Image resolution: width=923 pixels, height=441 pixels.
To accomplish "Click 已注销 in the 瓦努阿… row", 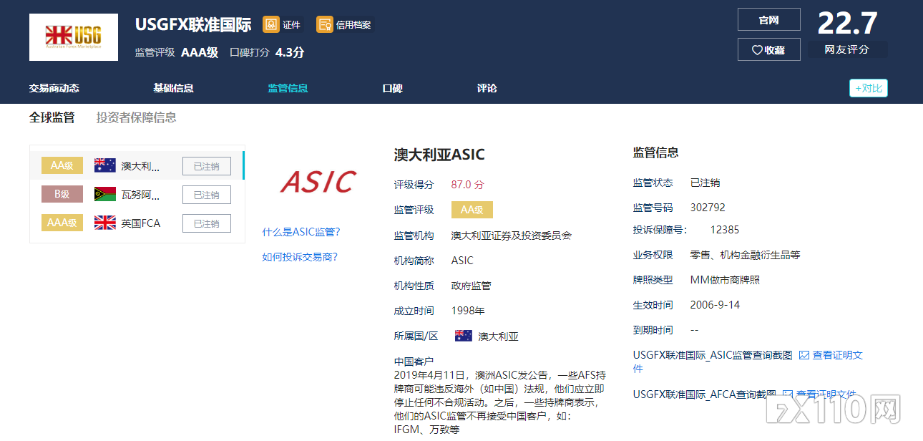I will coord(207,195).
